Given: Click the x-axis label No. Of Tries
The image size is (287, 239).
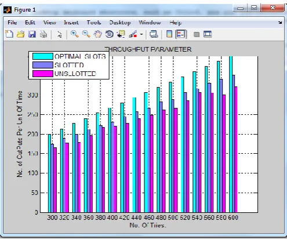Looking at the screenshot, I should click(x=148, y=225).
